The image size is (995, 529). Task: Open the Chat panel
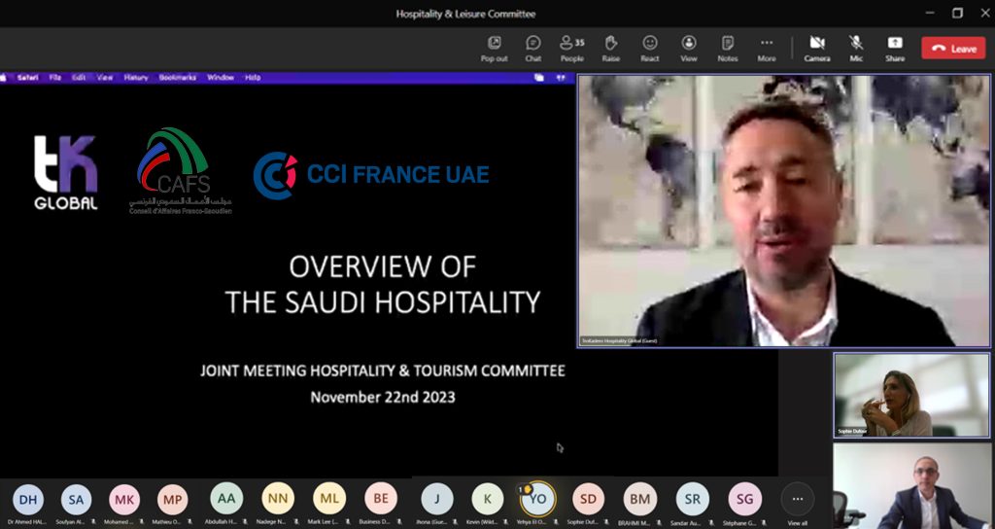pyautogui.click(x=533, y=49)
